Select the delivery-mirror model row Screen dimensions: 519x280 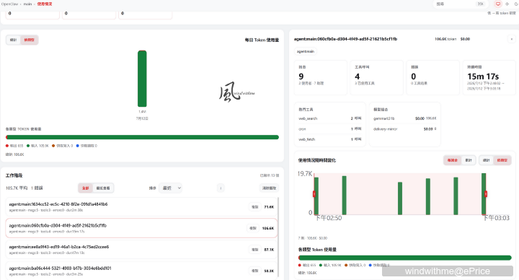(405, 129)
